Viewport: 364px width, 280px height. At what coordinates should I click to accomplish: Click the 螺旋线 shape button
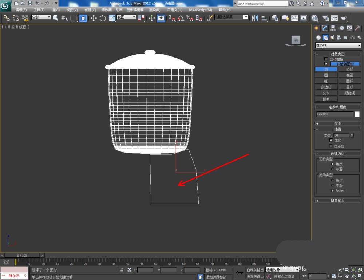tap(349, 93)
